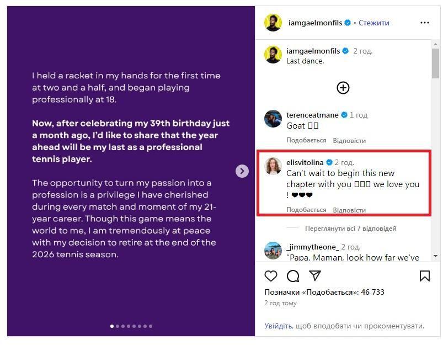Reply to elisvitolina's comment via Відповісти

(349, 210)
